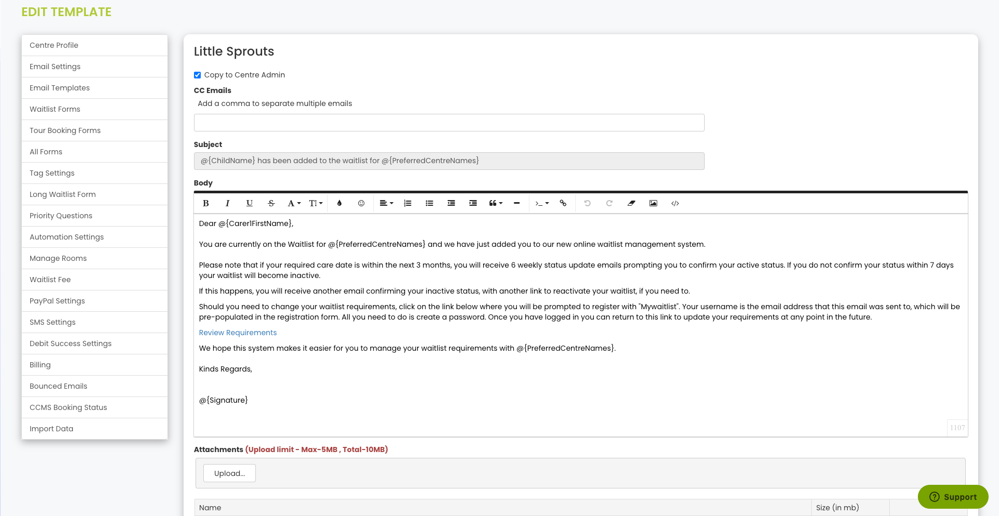
Task: Apply italic formatting in the editor
Action: pos(227,203)
